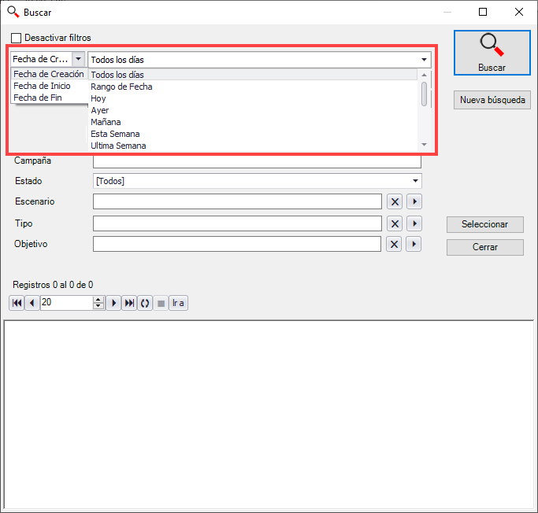This screenshot has width=538, height=513.
Task: Click scroll up arrow of date list
Action: point(424,75)
